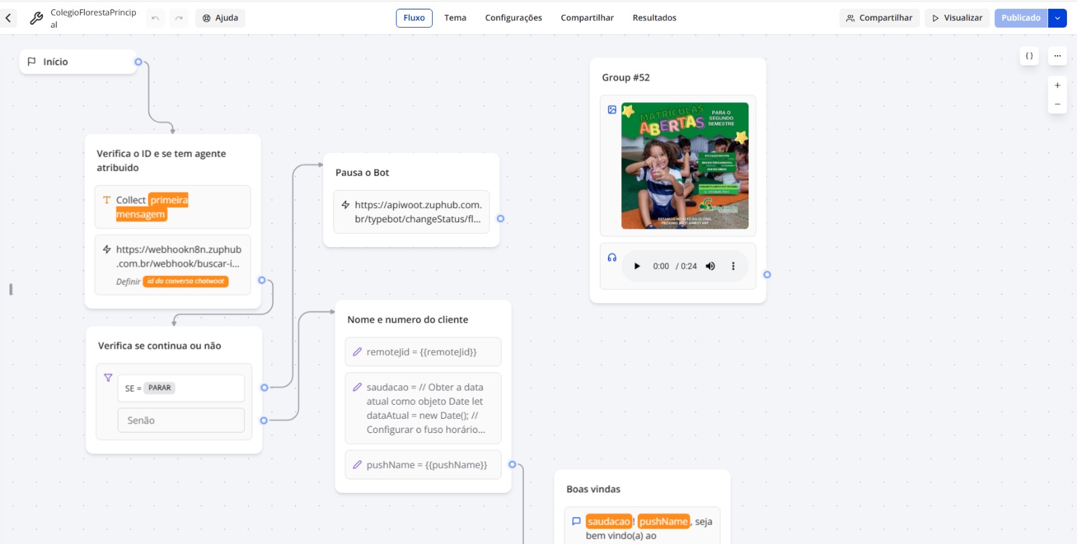Click the condition filter icon

pyautogui.click(x=108, y=378)
